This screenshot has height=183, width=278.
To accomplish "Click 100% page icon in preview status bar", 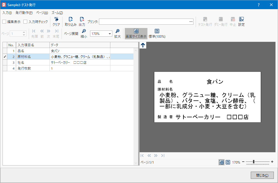I will point(228,162).
